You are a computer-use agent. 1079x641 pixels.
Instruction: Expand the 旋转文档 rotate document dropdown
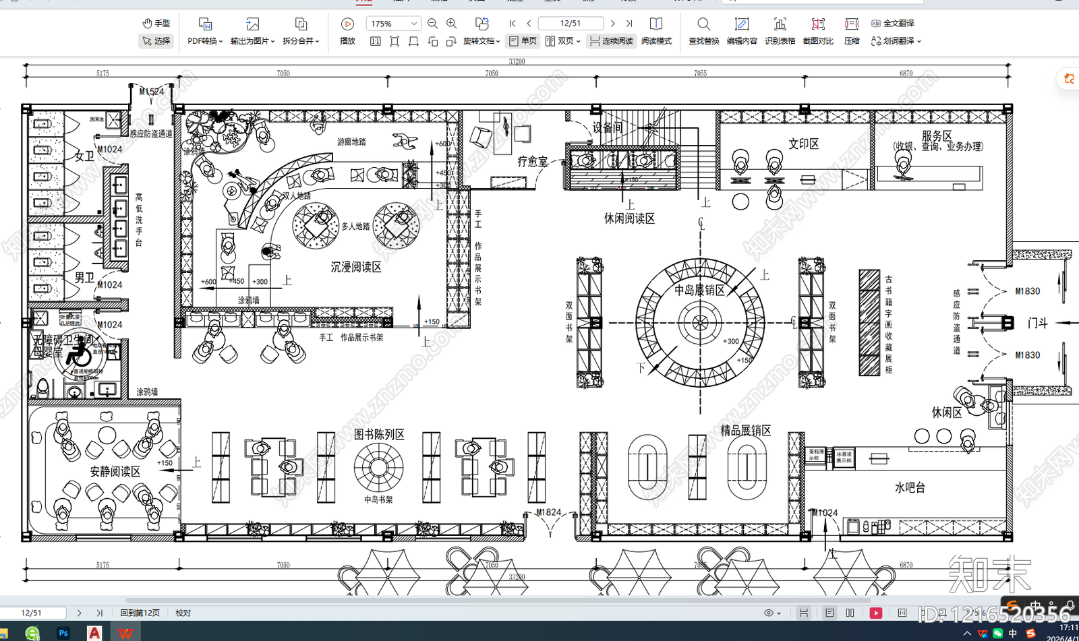coord(482,41)
